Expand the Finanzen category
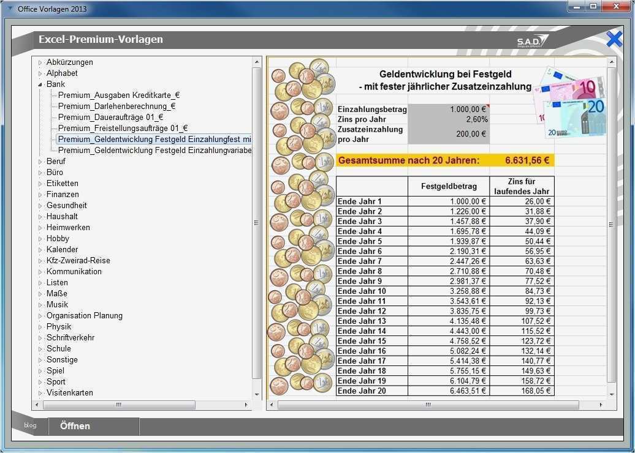635x453 pixels. 40,195
